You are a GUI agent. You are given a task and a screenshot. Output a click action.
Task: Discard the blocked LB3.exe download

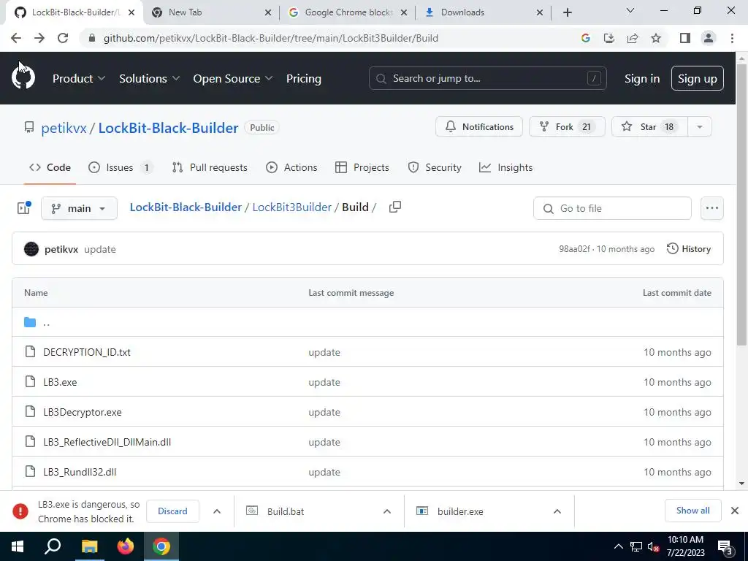[172, 511]
